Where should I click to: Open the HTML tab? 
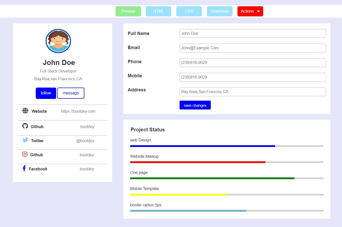(158, 11)
